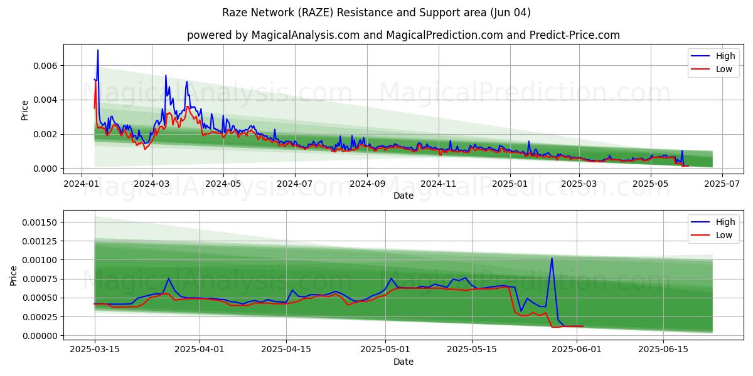Click the '2025-07' tick label
Viewport: 753px width, 376px height.
pyautogui.click(x=722, y=184)
